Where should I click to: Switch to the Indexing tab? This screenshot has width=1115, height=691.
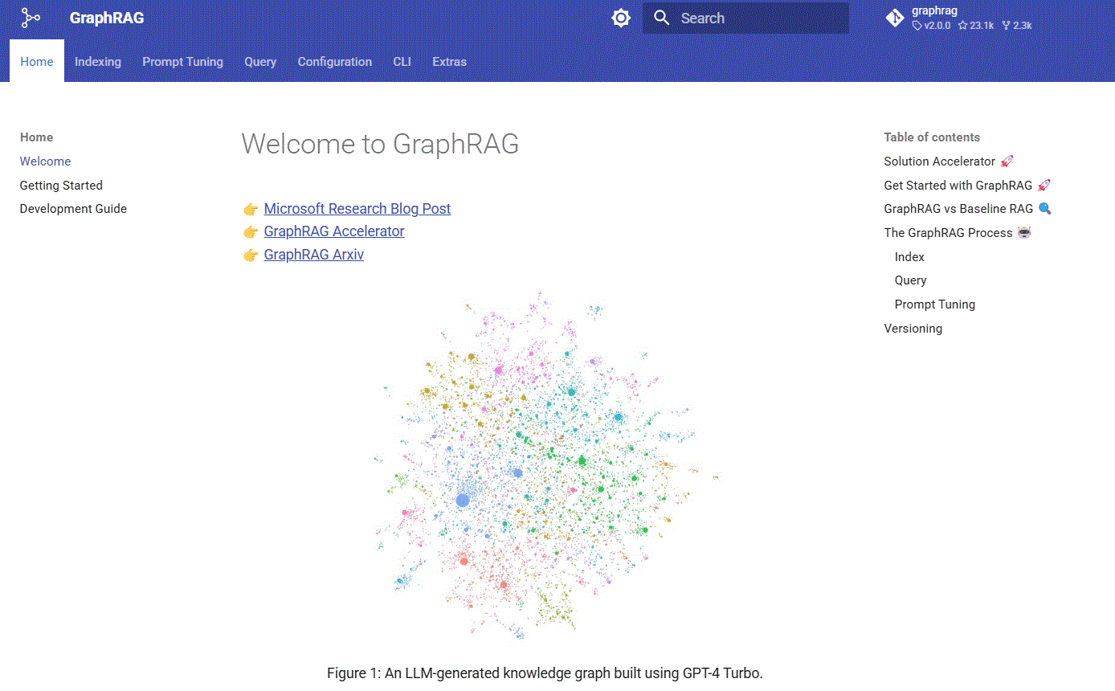pos(98,62)
